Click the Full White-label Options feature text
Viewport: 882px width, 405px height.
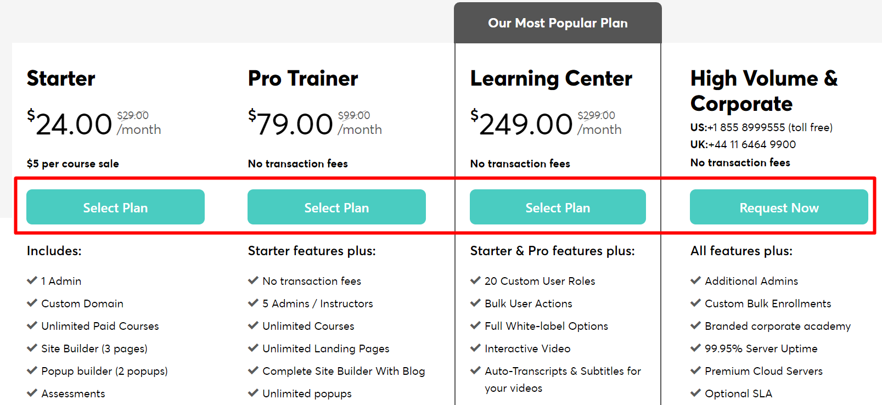[546, 326]
